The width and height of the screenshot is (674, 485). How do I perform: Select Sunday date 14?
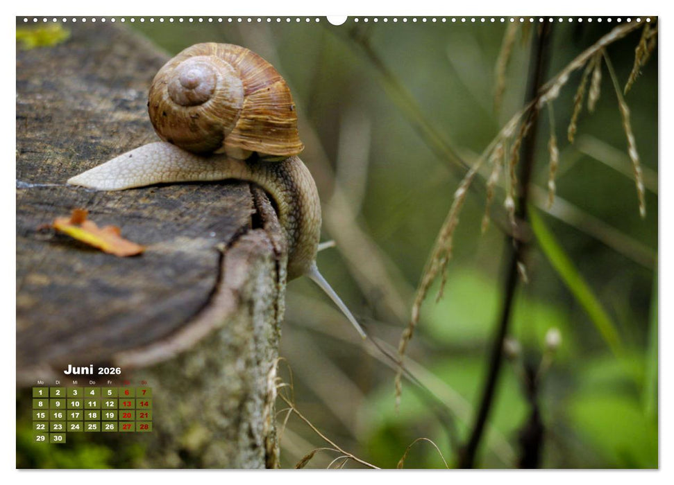pos(144,404)
